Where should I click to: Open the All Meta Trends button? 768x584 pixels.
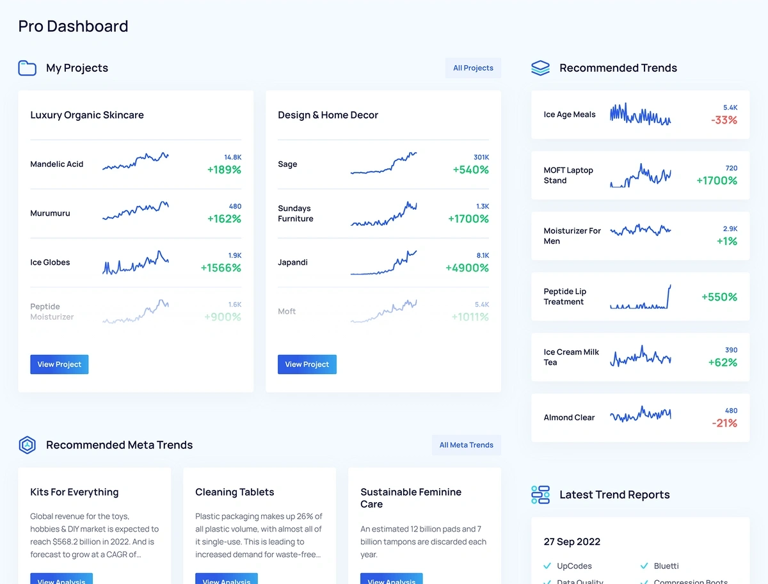[467, 445]
